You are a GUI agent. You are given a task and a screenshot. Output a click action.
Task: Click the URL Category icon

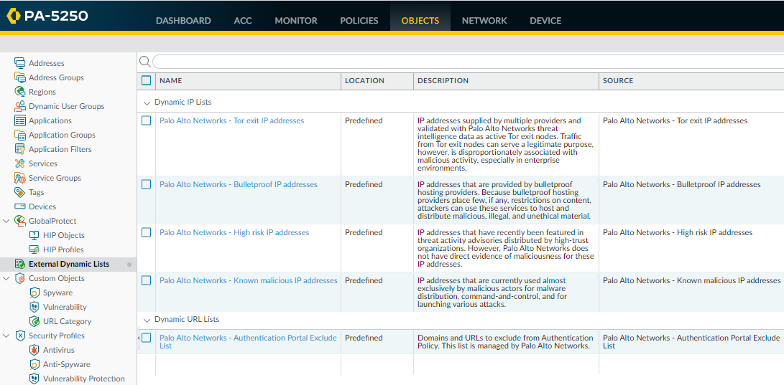[34, 321]
